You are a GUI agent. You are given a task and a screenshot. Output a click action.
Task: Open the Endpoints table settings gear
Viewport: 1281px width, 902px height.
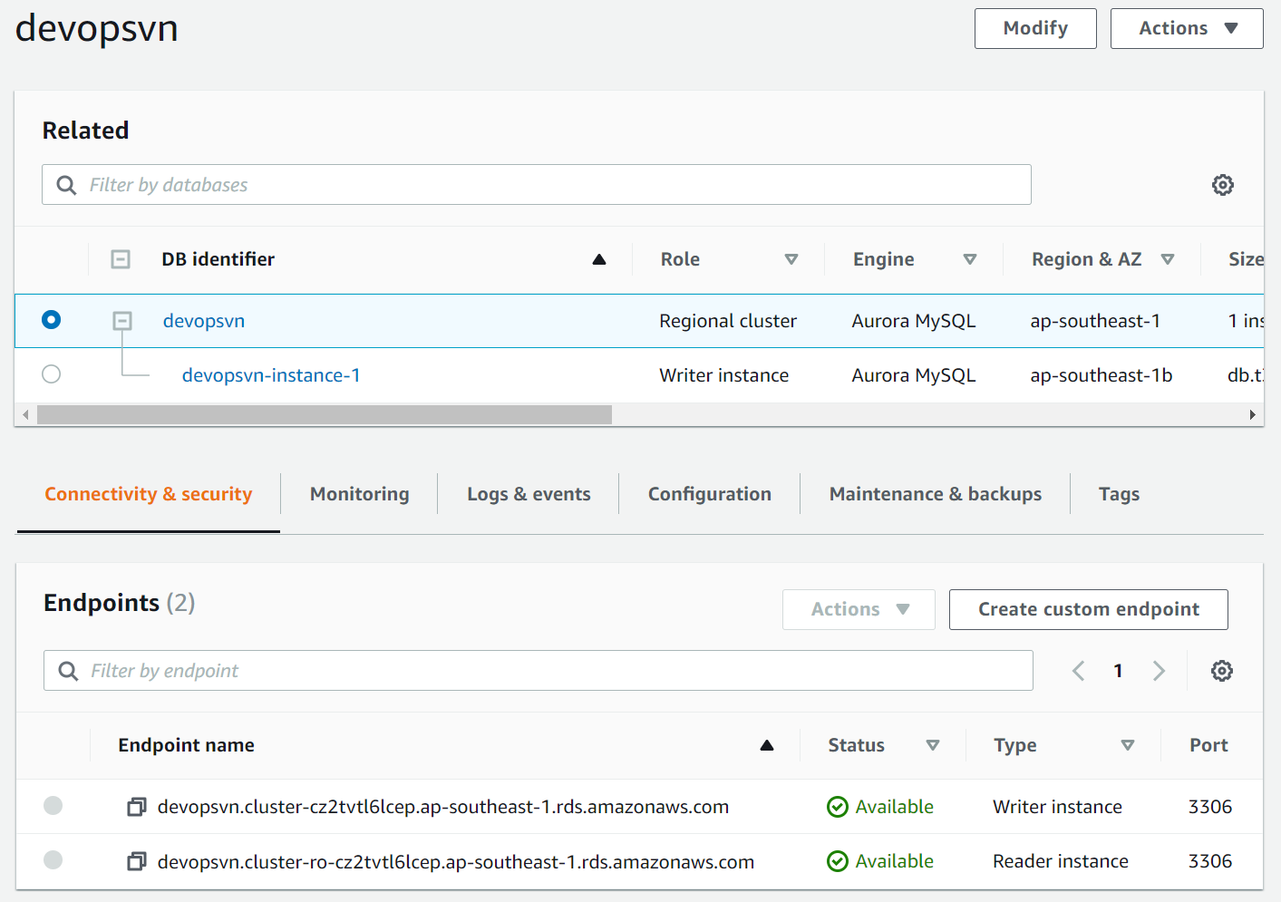point(1221,671)
